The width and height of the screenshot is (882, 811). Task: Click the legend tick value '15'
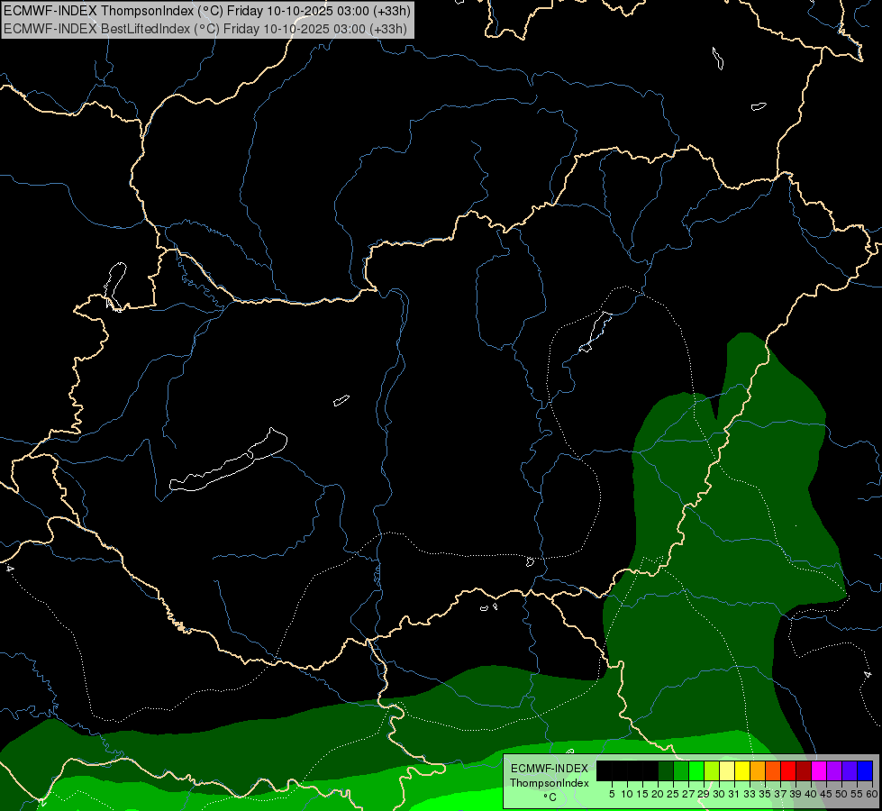(642, 794)
